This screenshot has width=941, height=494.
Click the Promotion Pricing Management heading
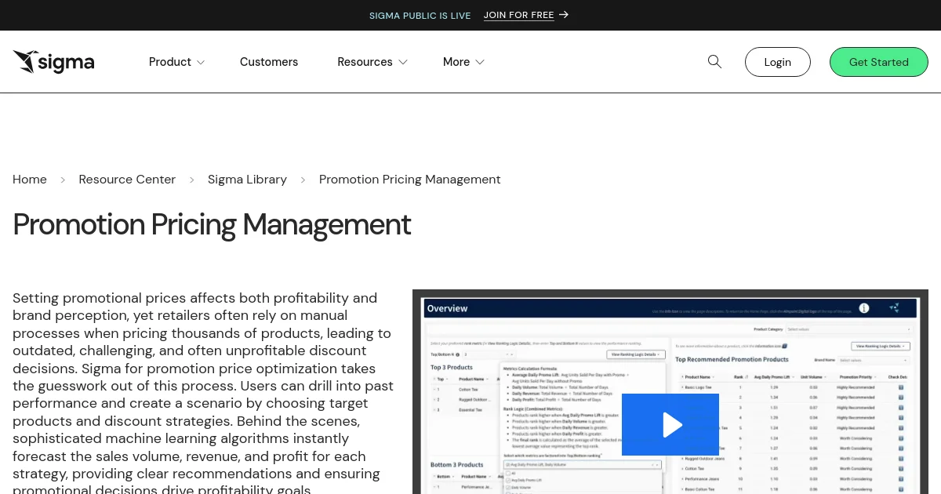click(212, 225)
